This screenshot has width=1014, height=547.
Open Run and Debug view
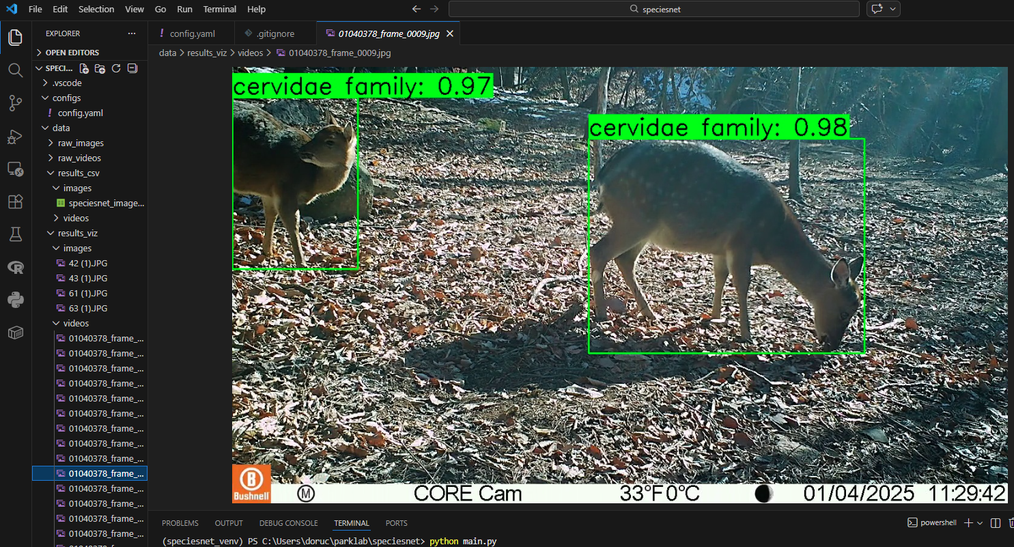pyautogui.click(x=15, y=136)
